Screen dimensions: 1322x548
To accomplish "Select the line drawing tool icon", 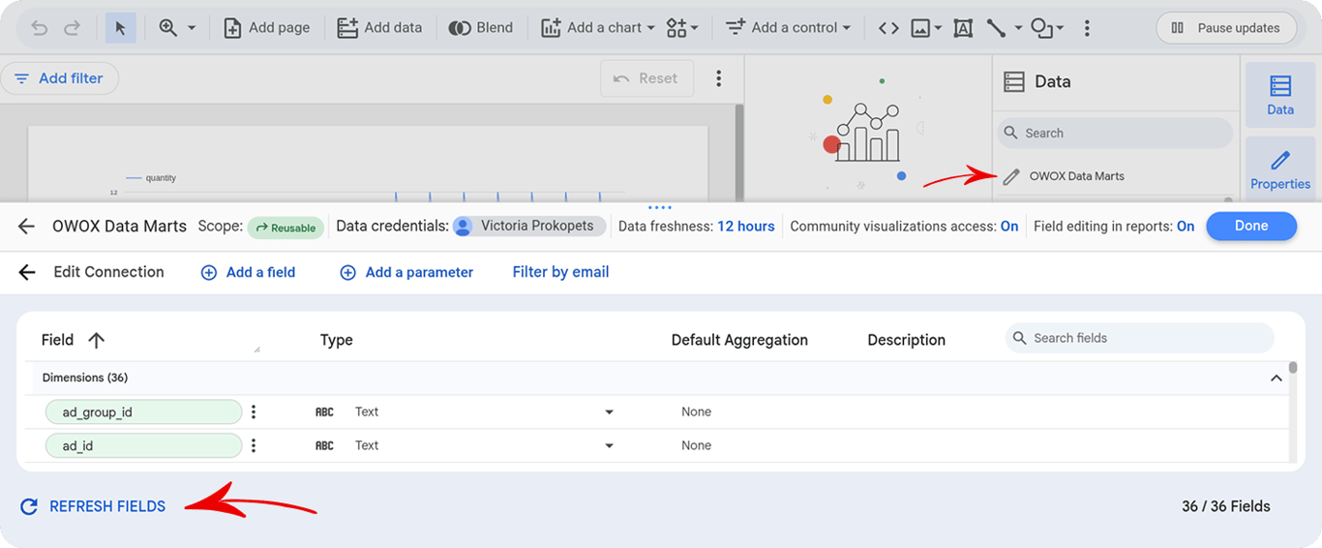I will (996, 28).
